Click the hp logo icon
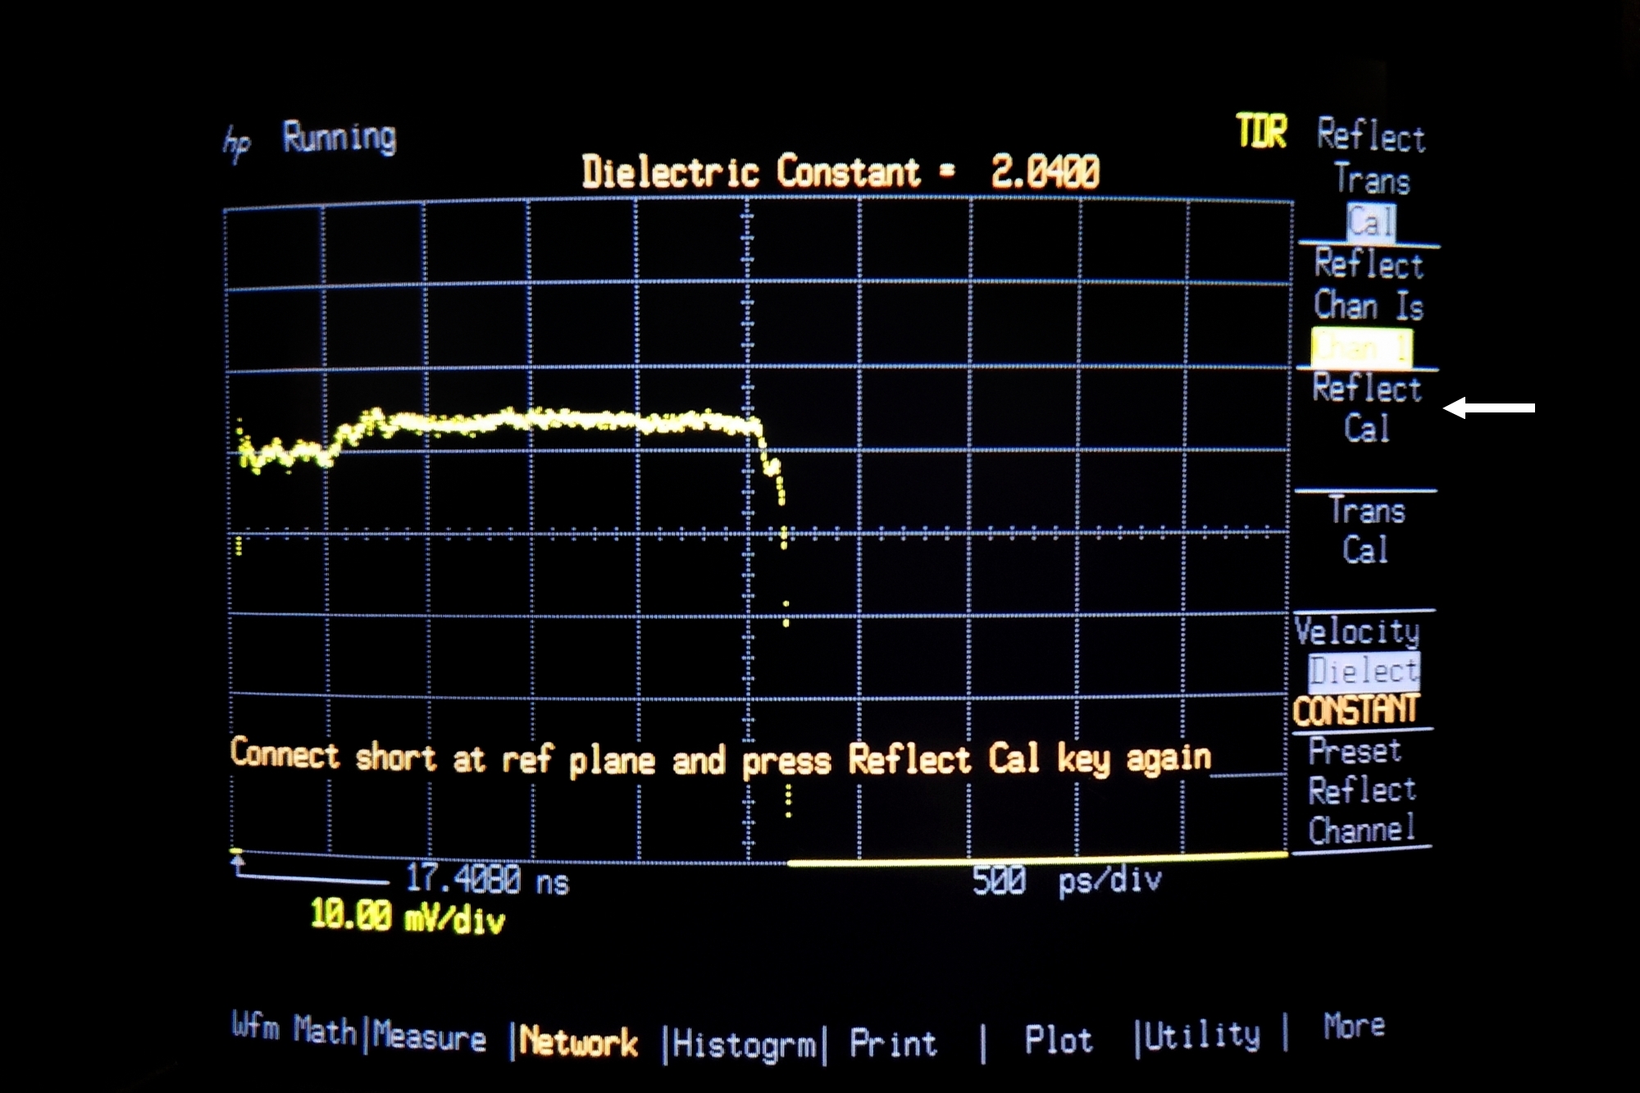The height and width of the screenshot is (1093, 1640). click(x=237, y=145)
